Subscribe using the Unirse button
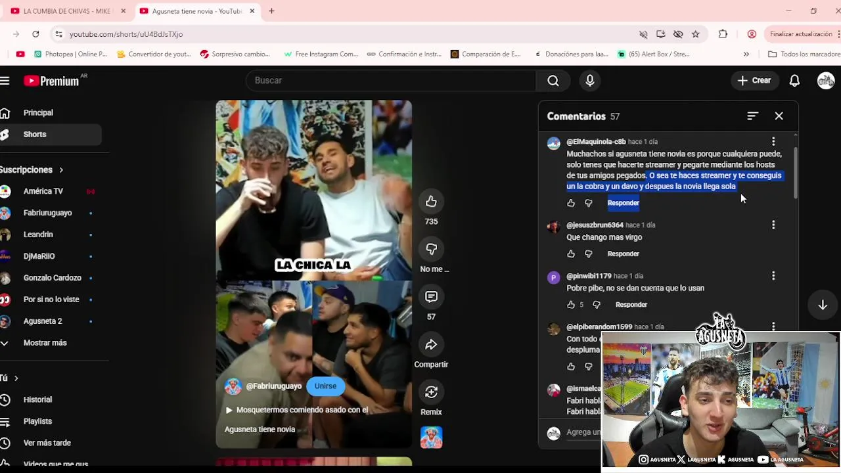 325,386
